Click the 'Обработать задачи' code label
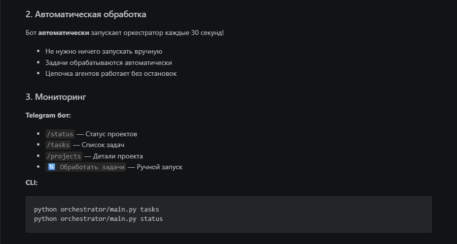 92,167
